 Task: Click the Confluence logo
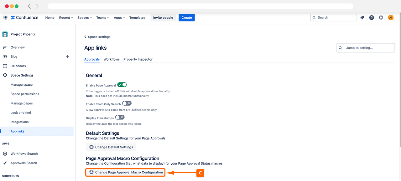[24, 18]
